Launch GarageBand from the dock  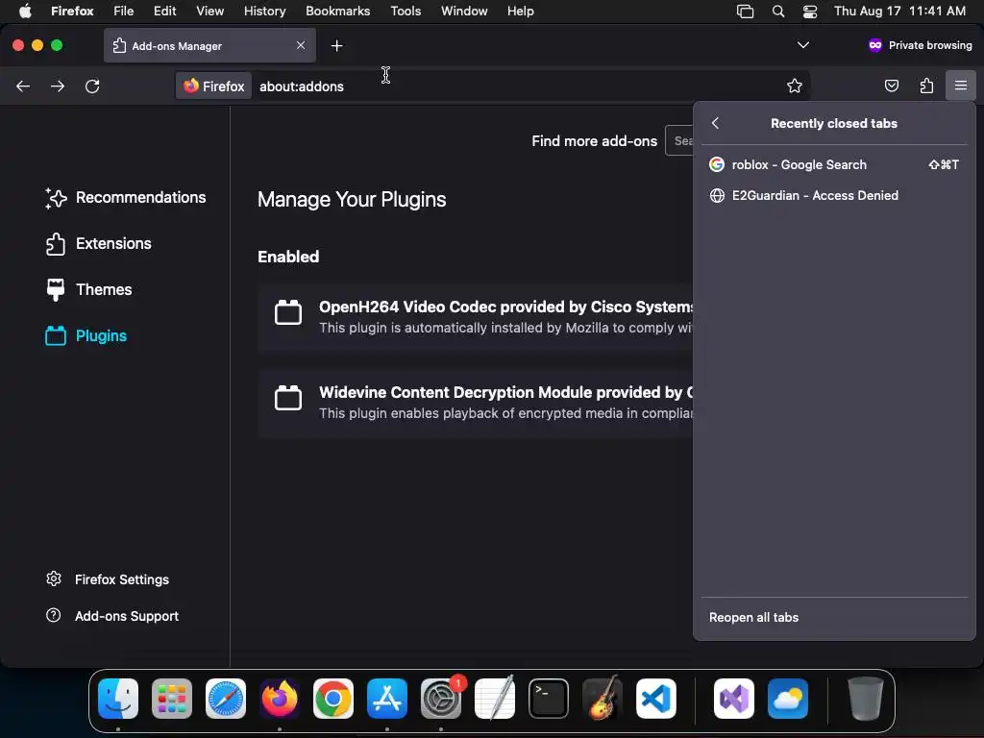tap(602, 699)
